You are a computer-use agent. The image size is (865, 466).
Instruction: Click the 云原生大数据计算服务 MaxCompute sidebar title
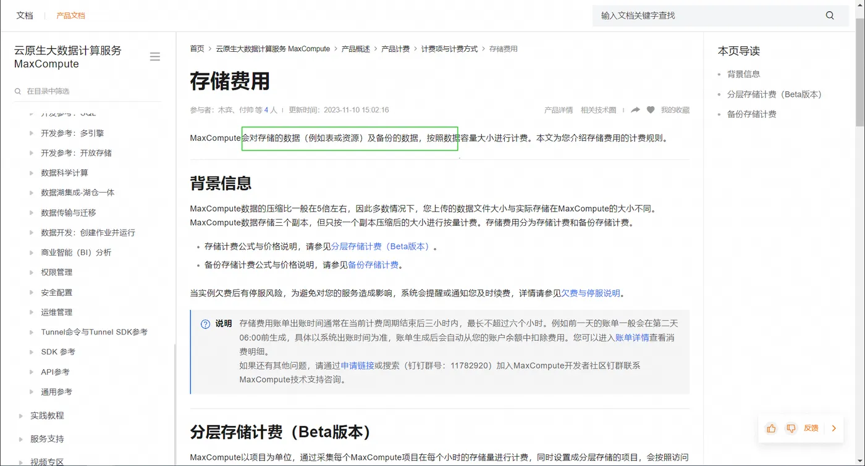pos(68,57)
